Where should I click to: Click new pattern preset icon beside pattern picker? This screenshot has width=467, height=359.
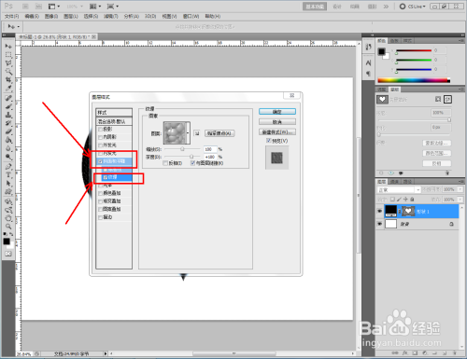point(197,133)
